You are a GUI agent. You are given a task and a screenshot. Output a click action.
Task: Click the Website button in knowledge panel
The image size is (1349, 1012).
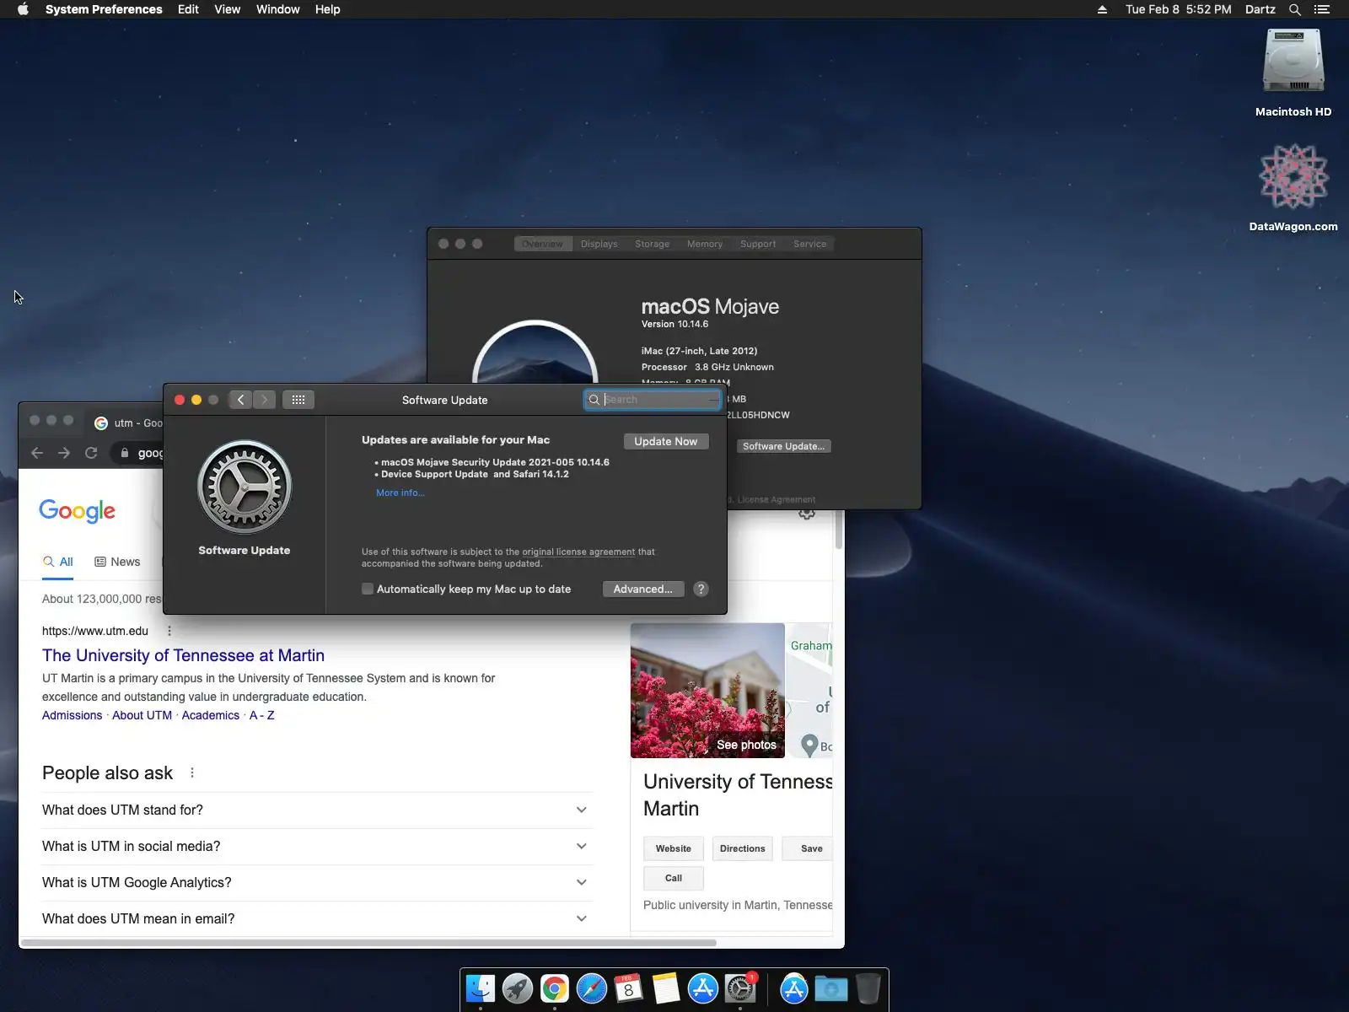point(674,848)
